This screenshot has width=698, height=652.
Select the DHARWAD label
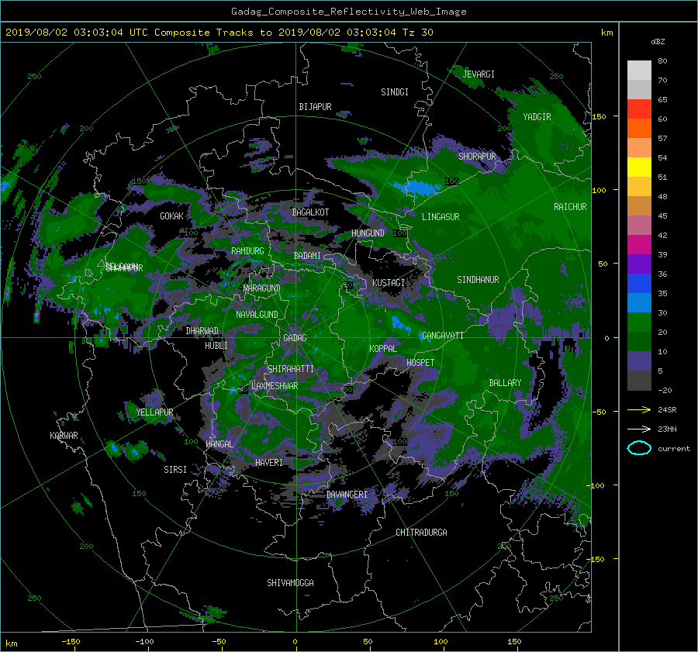tap(202, 331)
